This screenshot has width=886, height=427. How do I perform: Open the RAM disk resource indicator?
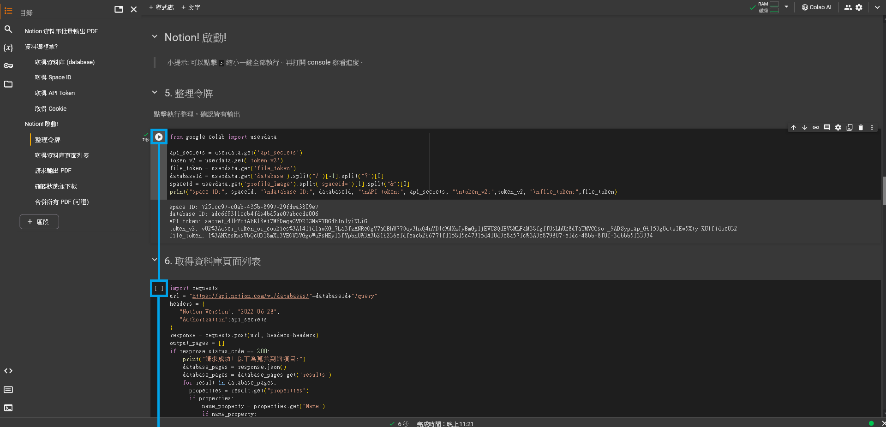click(x=768, y=7)
